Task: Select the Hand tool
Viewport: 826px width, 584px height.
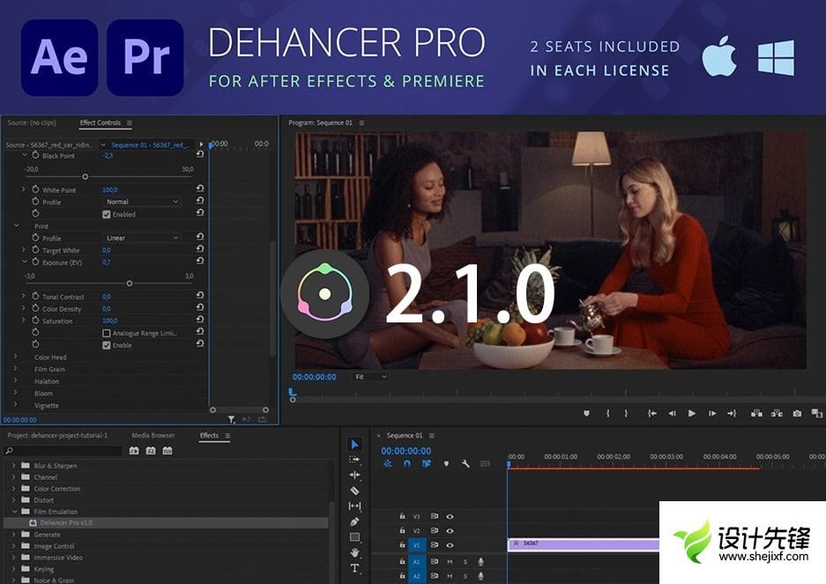Action: [354, 552]
